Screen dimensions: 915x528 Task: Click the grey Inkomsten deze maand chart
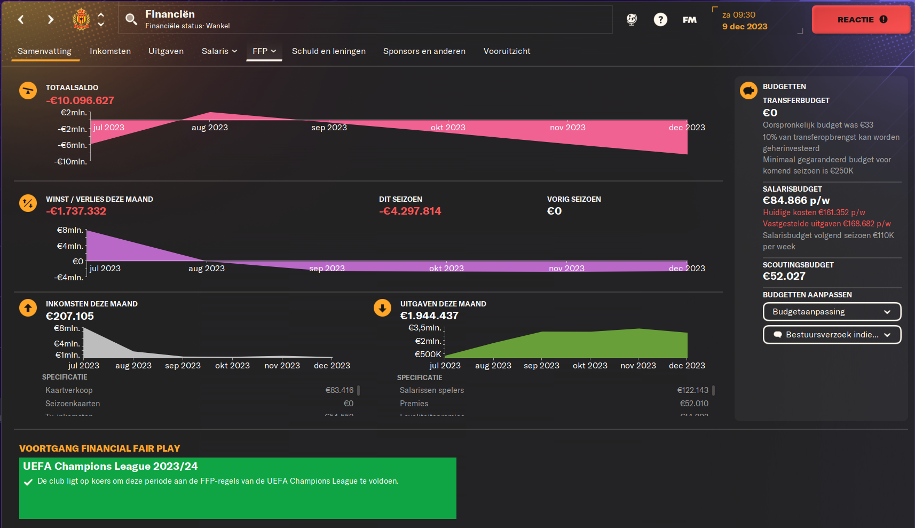click(x=207, y=343)
